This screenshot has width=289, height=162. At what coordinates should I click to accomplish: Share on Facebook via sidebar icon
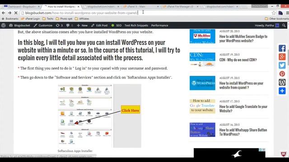pos(282,48)
